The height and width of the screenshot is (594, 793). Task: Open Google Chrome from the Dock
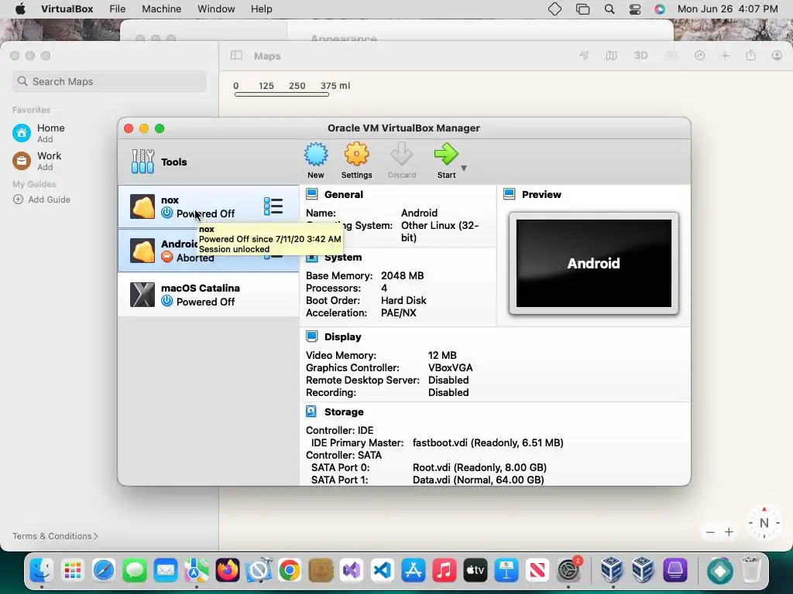[290, 570]
